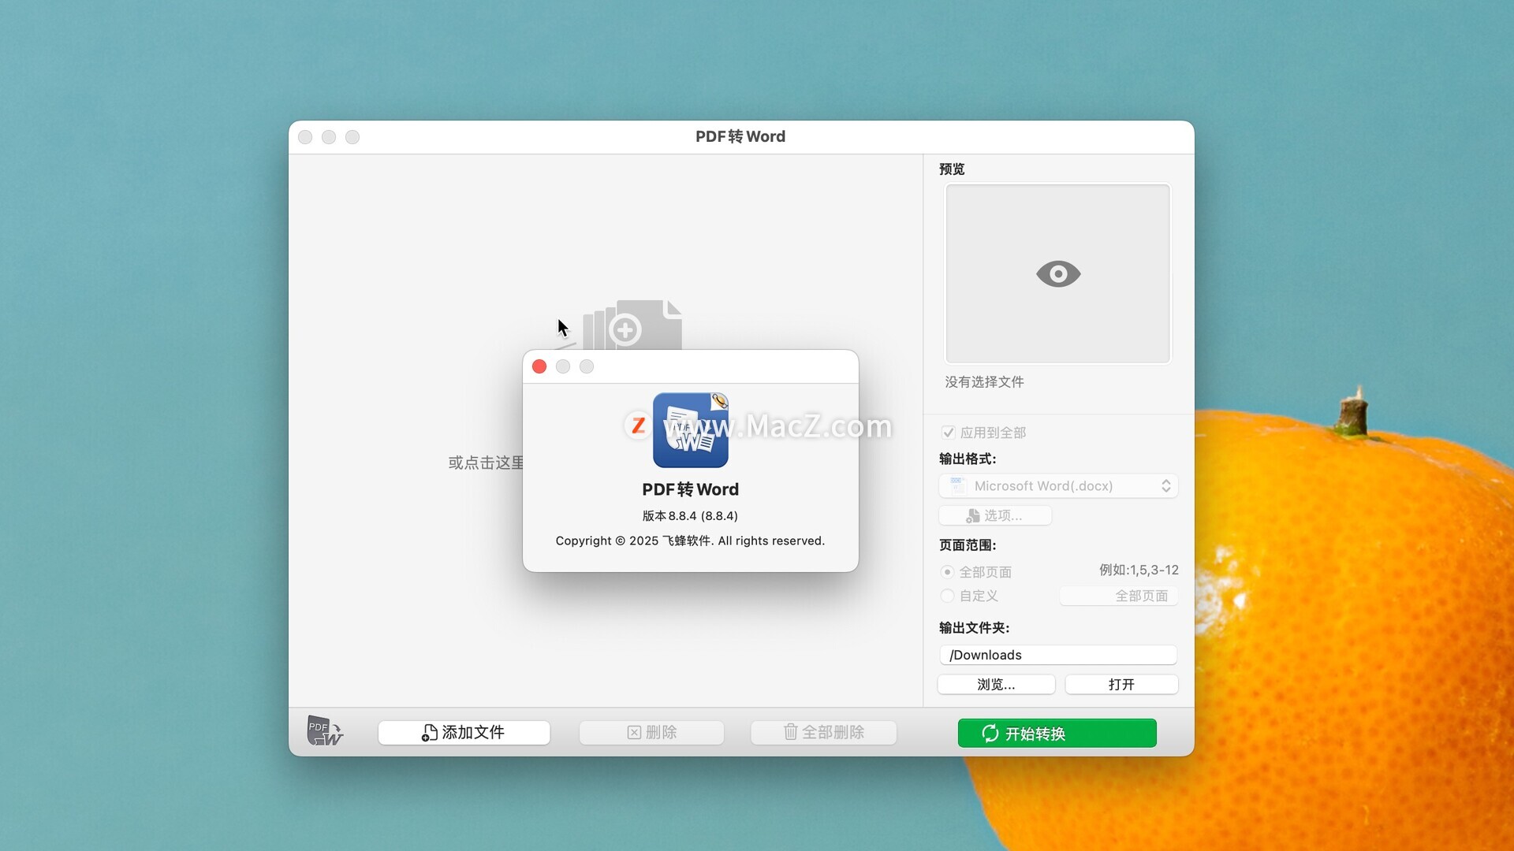Click the 选项... options button

click(995, 515)
